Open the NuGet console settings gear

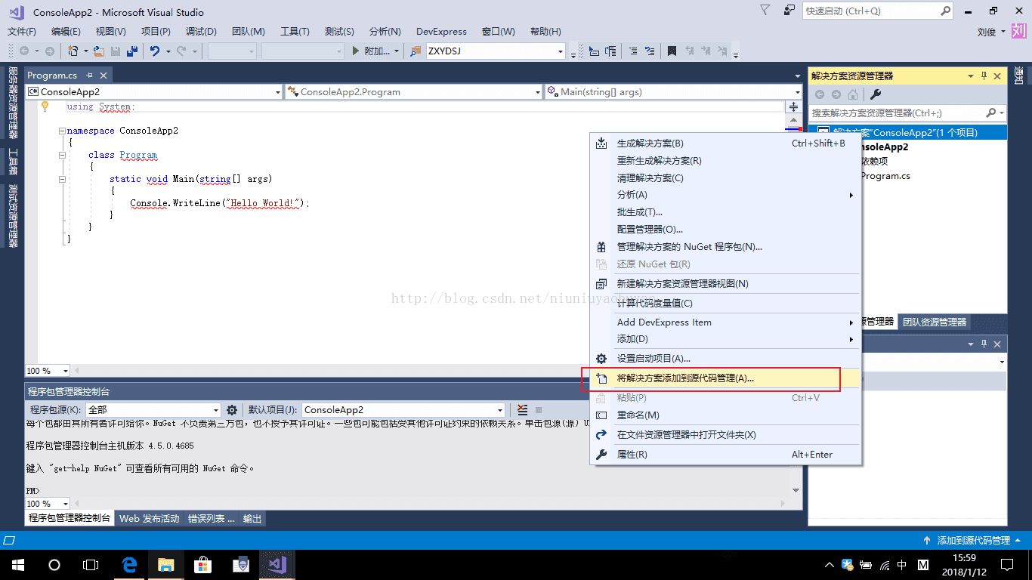(232, 410)
